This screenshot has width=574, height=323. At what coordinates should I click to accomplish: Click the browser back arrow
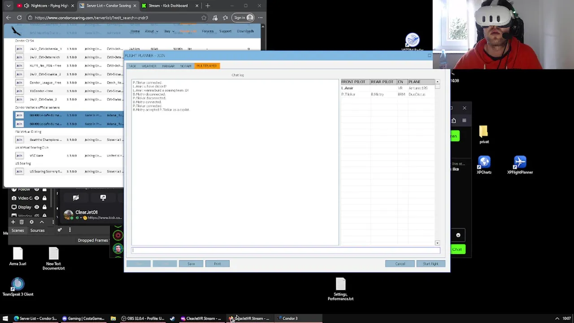point(9,17)
